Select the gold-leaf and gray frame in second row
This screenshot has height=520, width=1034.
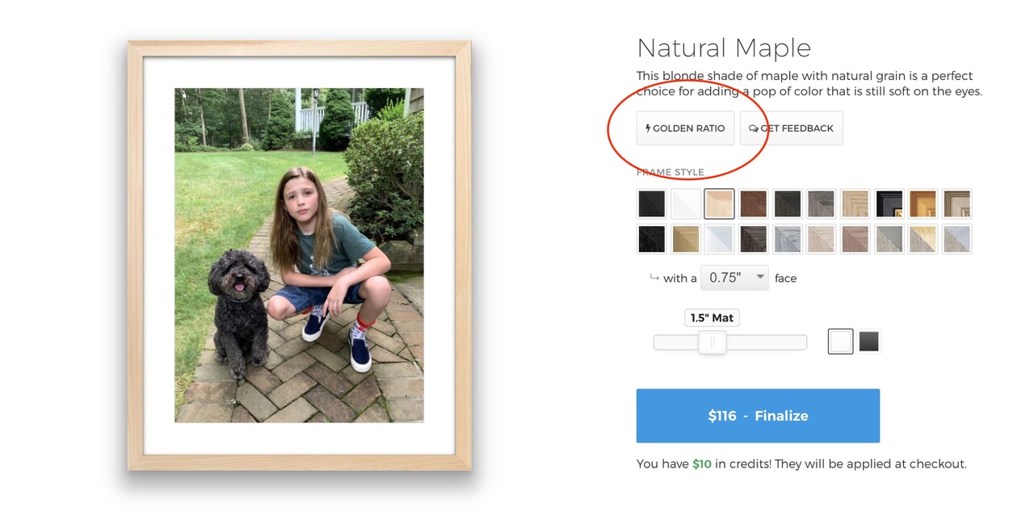click(x=923, y=239)
